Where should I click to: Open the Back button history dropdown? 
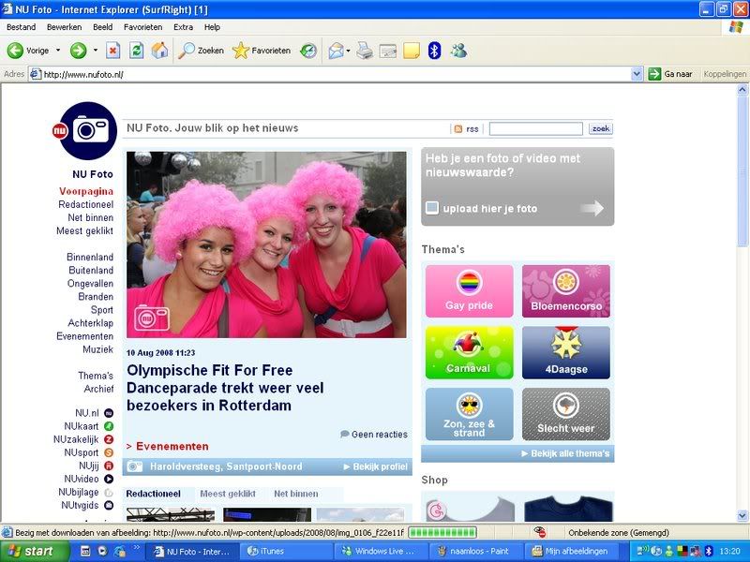(57, 51)
